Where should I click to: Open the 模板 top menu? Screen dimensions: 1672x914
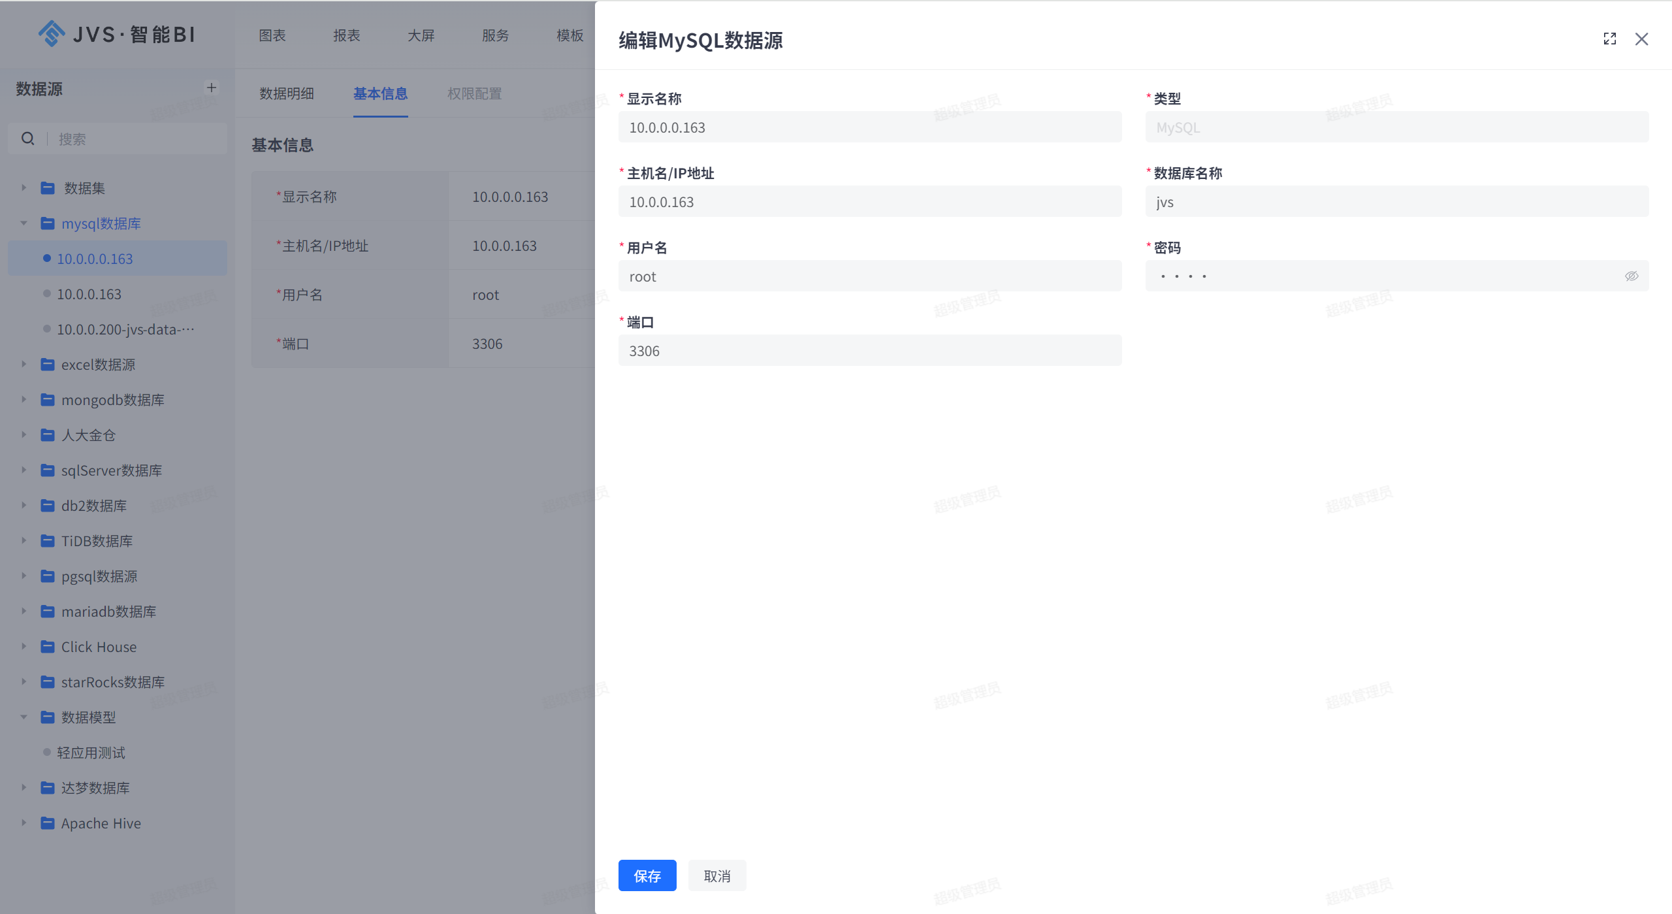570,35
